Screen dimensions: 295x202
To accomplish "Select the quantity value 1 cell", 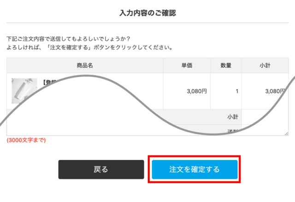I will click(x=236, y=91).
